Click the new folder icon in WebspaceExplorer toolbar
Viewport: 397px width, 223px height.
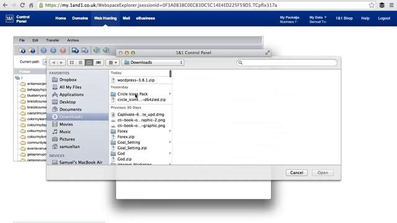22,50
